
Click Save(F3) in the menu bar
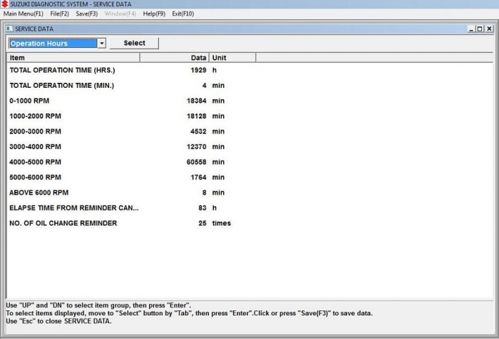pos(87,14)
